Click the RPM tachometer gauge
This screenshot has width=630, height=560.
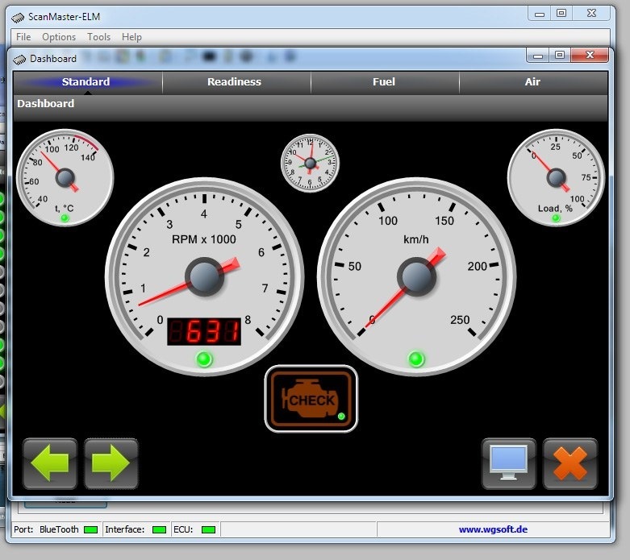pyautogui.click(x=204, y=276)
